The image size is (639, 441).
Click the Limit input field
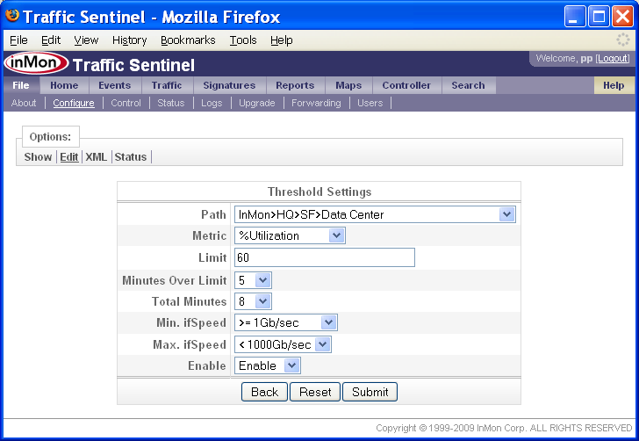point(324,257)
